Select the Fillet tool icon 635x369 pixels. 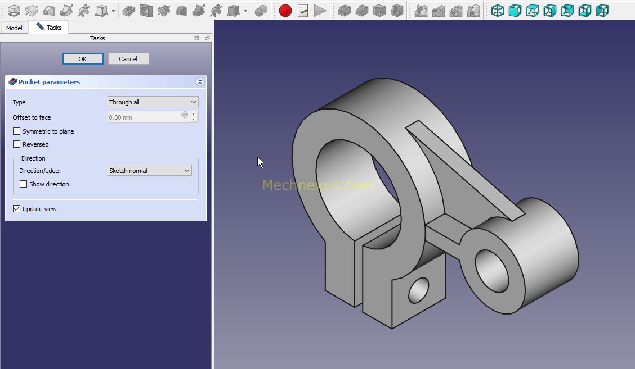click(345, 10)
